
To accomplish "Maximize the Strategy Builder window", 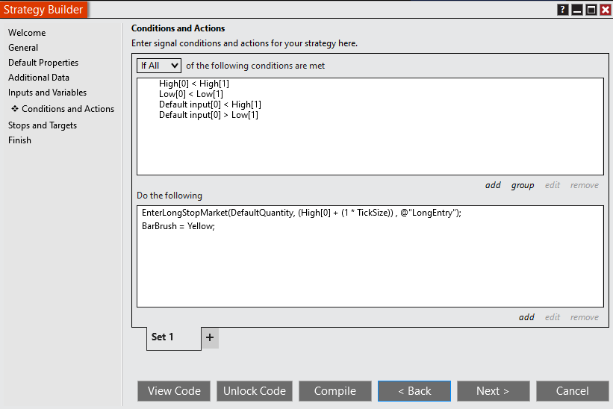I will 591,10.
